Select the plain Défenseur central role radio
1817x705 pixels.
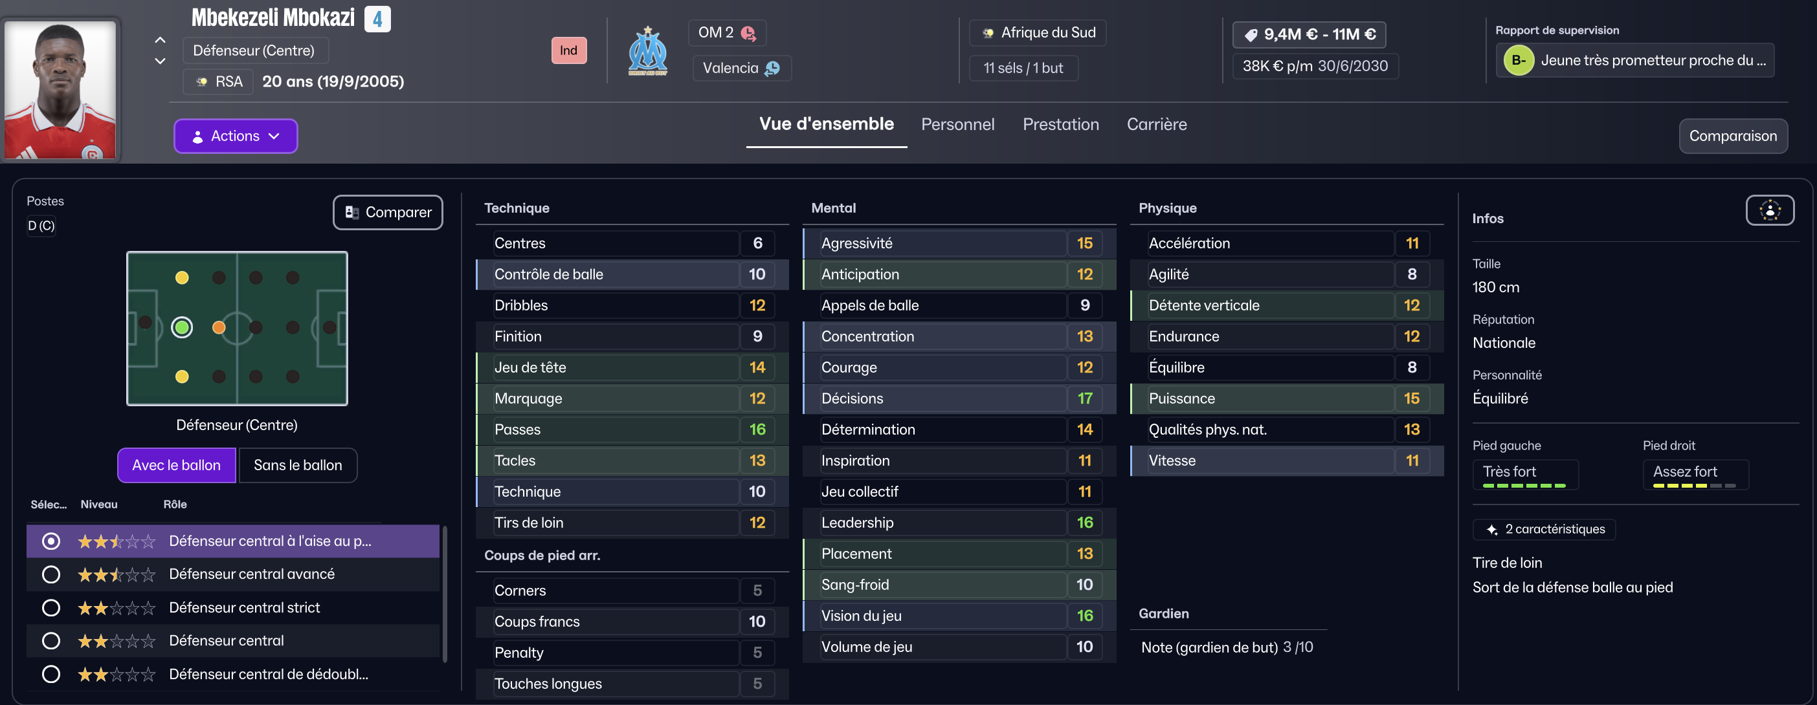coord(50,641)
